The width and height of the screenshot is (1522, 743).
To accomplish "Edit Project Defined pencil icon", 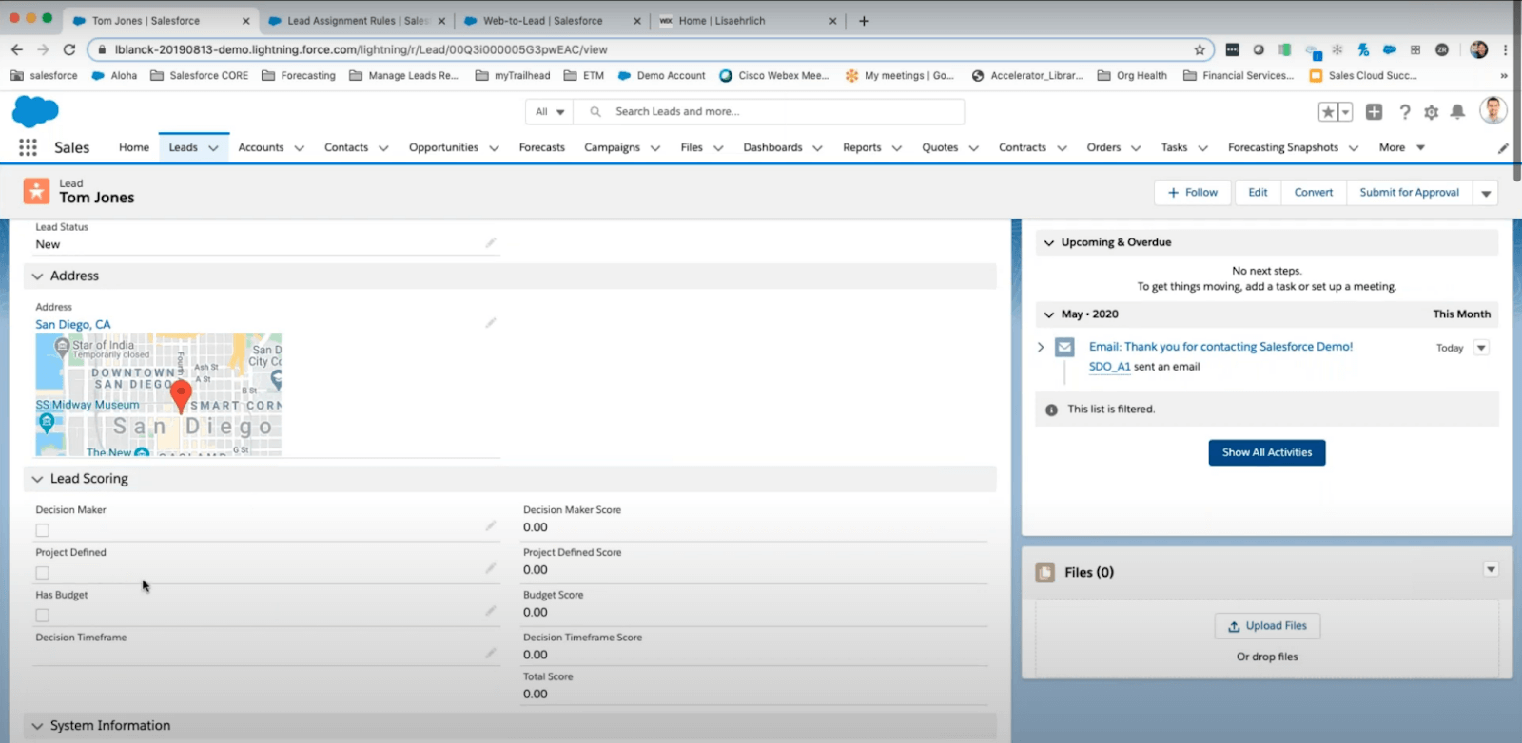I will pos(491,568).
